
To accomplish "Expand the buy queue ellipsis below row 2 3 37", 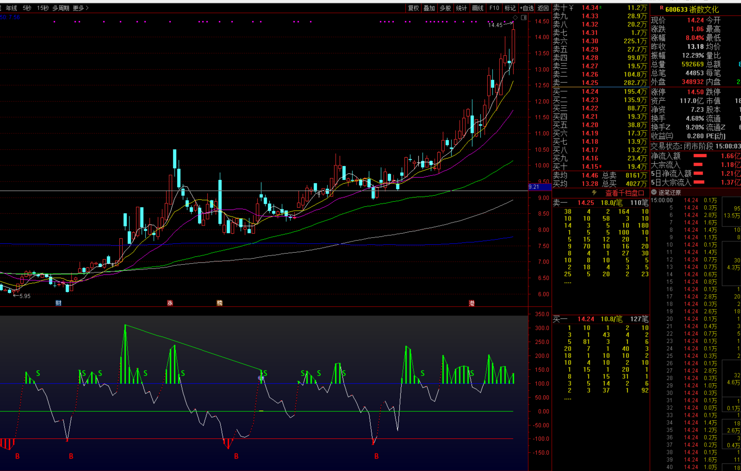I will coord(568,398).
